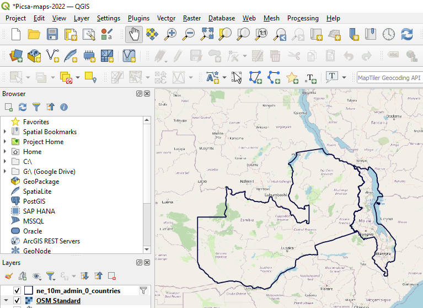This screenshot has height=308, width=423.
Task: Click the filter icon on countries layer
Action: [x=143, y=290]
